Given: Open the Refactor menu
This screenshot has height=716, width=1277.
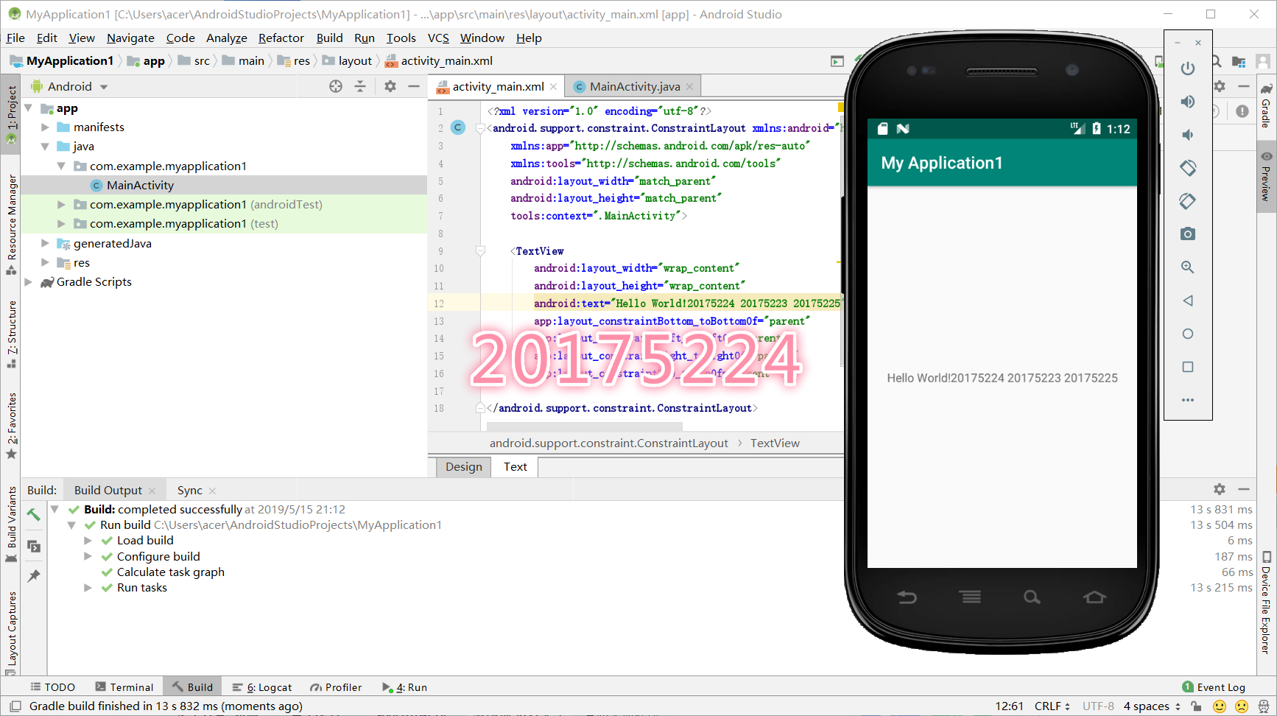Looking at the screenshot, I should point(281,38).
